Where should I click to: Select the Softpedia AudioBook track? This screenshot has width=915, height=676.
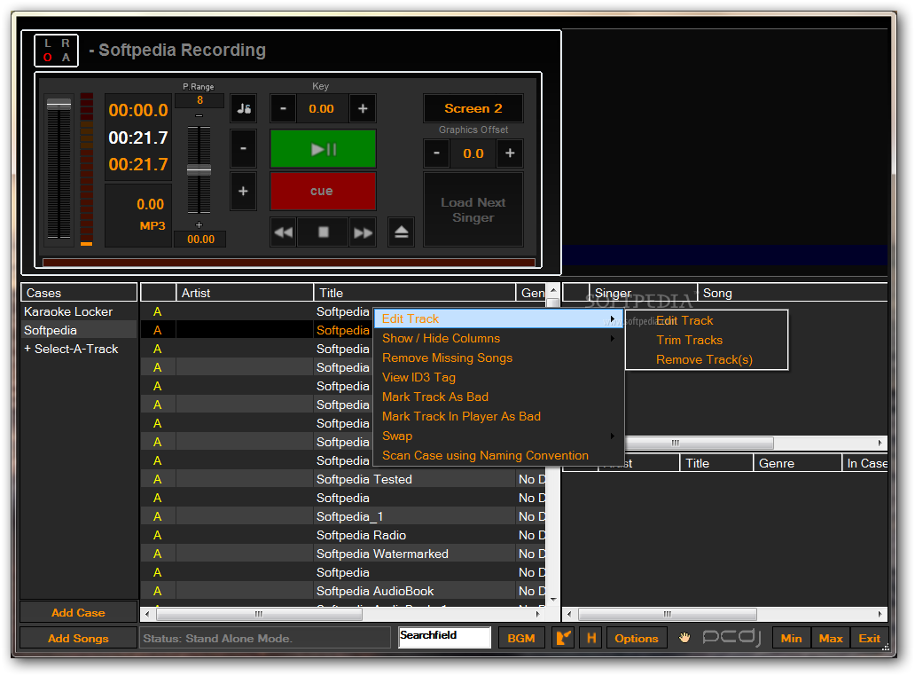pyautogui.click(x=344, y=592)
